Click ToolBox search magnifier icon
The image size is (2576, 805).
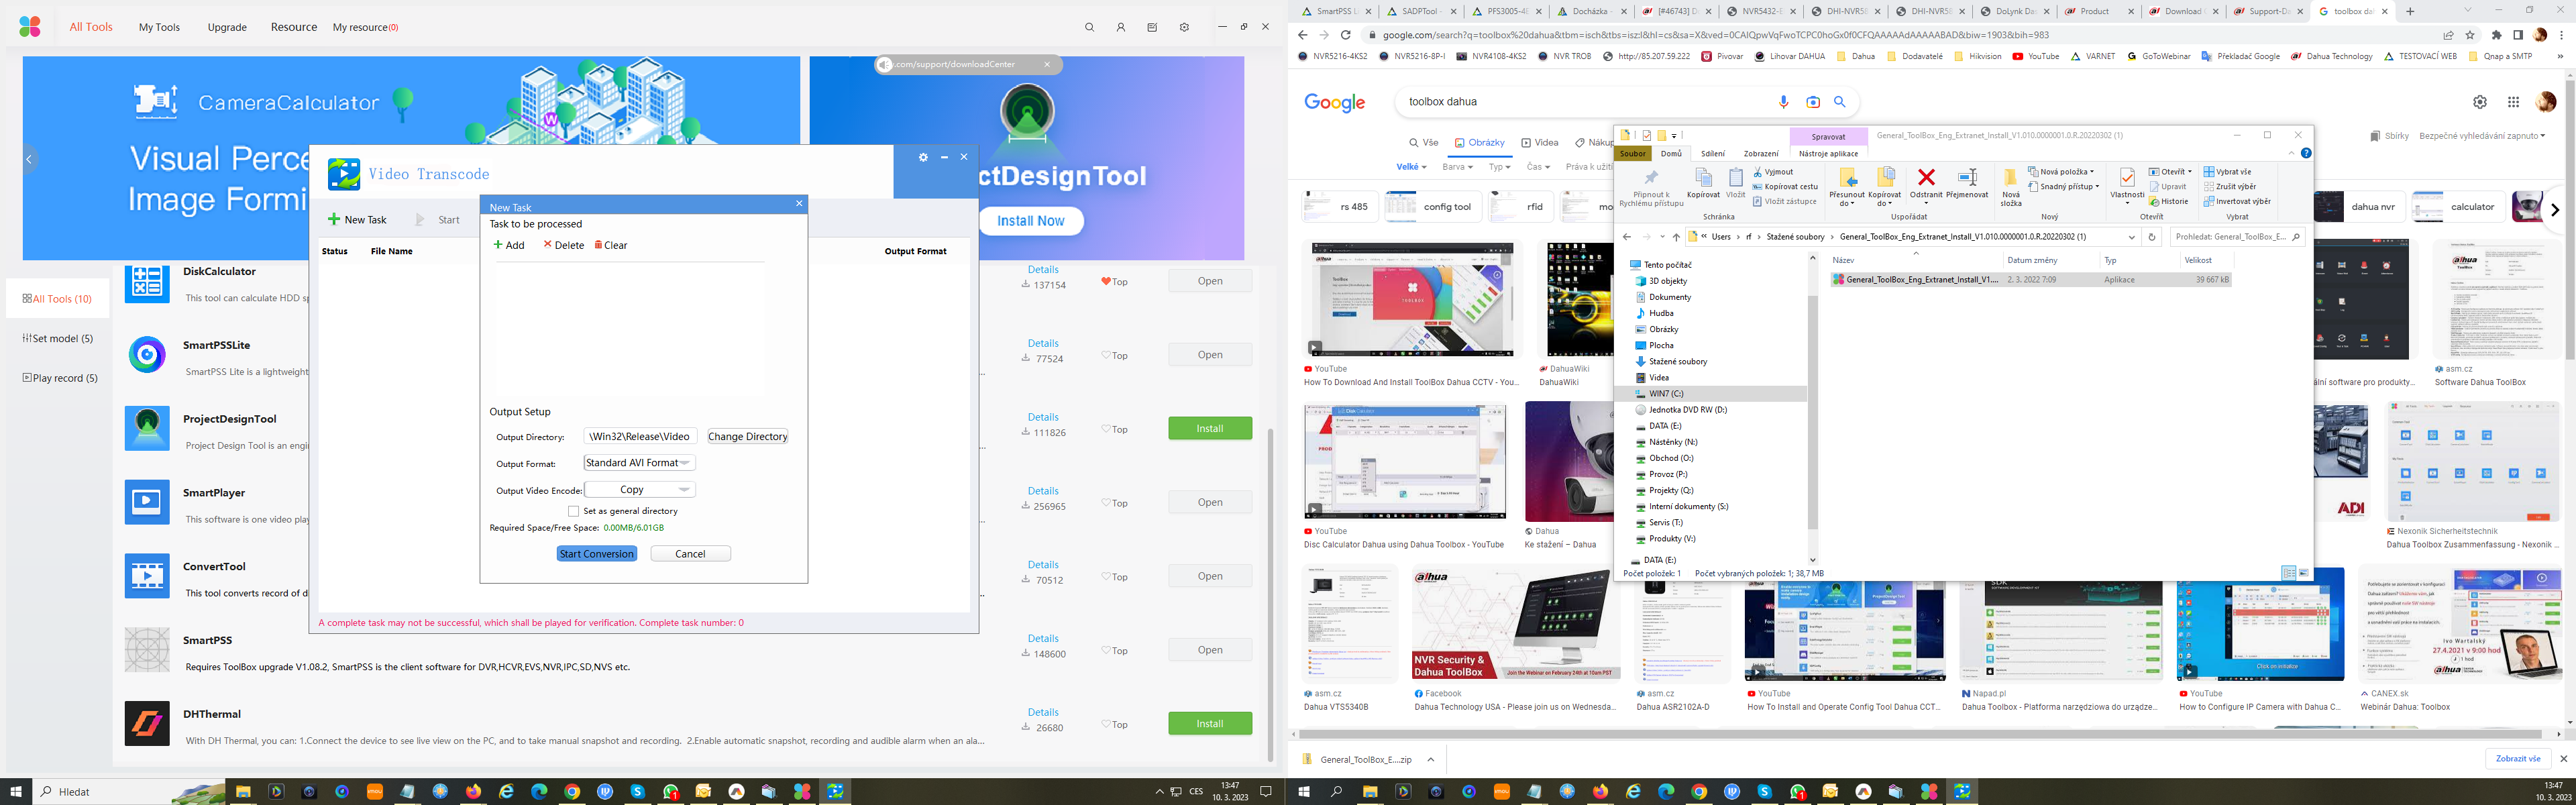click(1089, 27)
